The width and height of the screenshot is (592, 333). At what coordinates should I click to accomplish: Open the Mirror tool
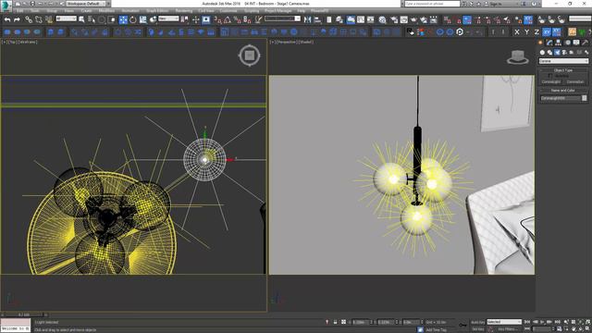click(308, 19)
